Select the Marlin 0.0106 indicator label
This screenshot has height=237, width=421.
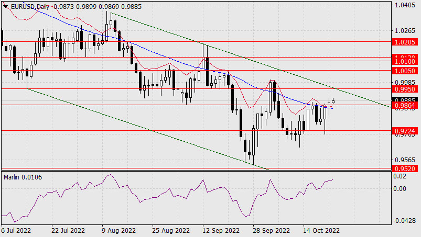pyautogui.click(x=23, y=177)
